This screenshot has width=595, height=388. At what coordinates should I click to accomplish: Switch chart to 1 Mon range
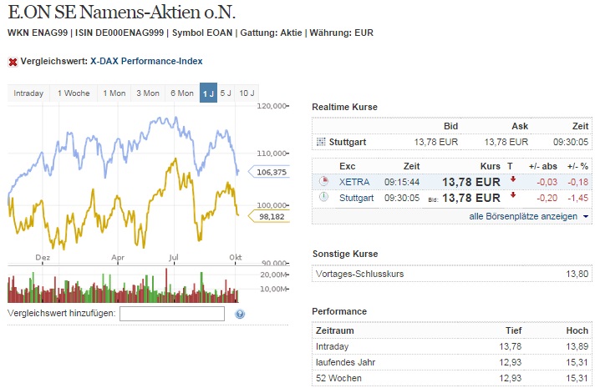tap(114, 93)
